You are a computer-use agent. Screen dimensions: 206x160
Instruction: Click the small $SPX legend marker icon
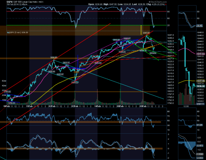click(8, 33)
